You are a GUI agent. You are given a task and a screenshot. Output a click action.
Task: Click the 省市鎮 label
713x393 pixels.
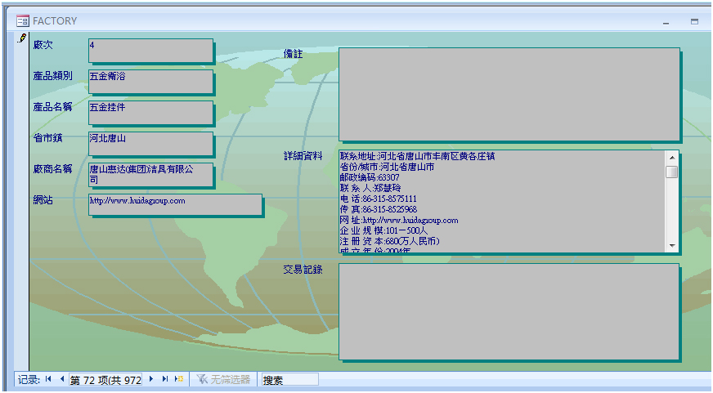click(x=47, y=137)
